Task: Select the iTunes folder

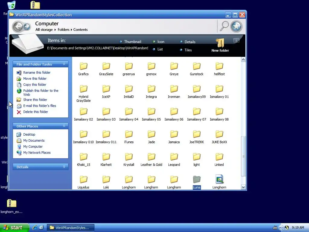Action: coord(129,137)
